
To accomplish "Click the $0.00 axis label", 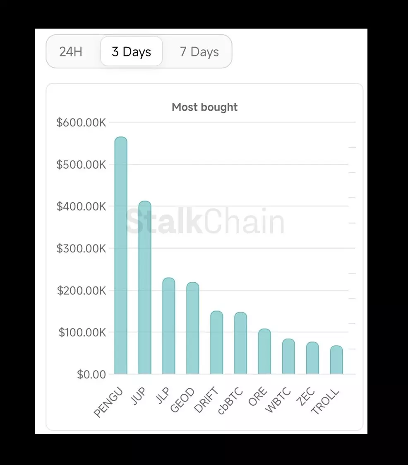I will pyautogui.click(x=91, y=374).
